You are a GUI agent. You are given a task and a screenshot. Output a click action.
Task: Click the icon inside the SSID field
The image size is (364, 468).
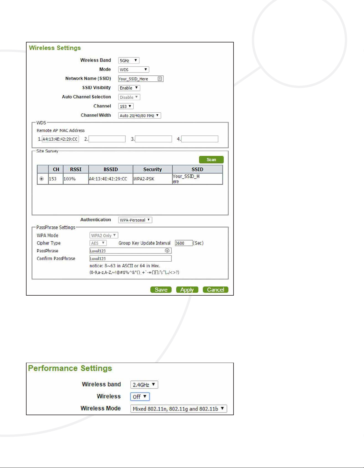pyautogui.click(x=160, y=79)
